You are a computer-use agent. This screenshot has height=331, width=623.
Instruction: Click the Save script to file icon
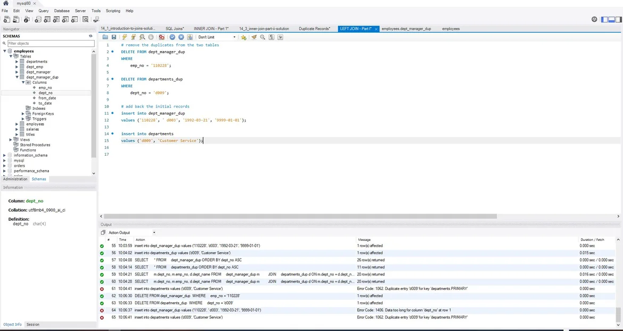coord(113,37)
